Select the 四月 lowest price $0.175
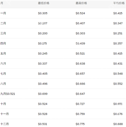The width and height of the screenshot is (126, 127). point(42,44)
